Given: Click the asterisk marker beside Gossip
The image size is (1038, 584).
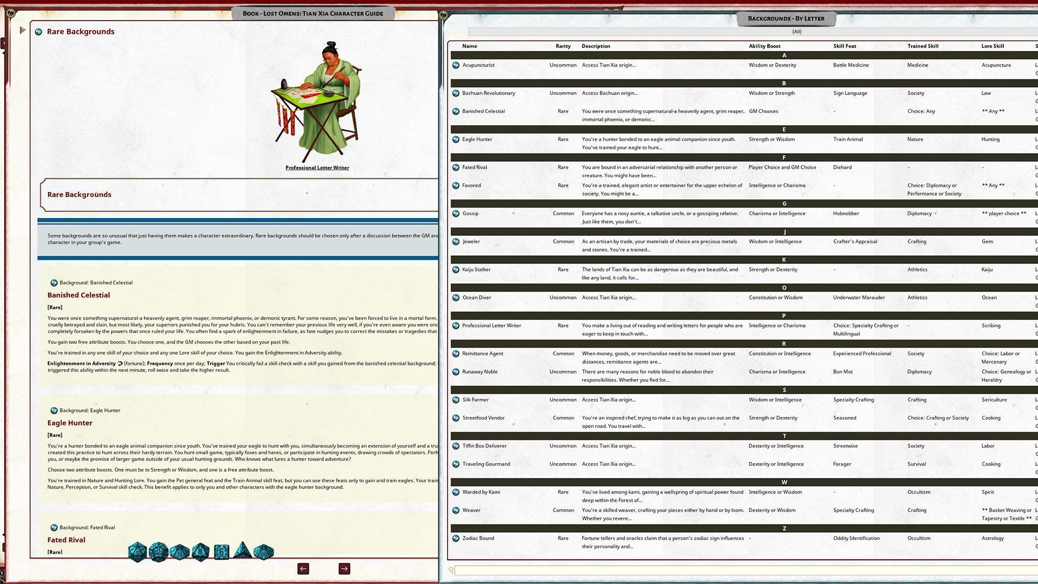Looking at the screenshot, I should click(x=513, y=213).
